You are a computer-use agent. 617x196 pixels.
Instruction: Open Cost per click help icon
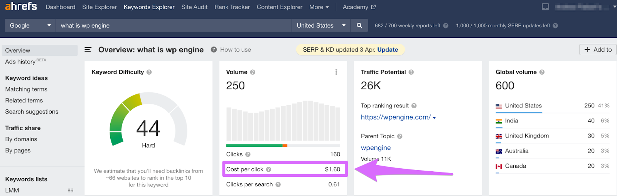[x=268, y=169]
